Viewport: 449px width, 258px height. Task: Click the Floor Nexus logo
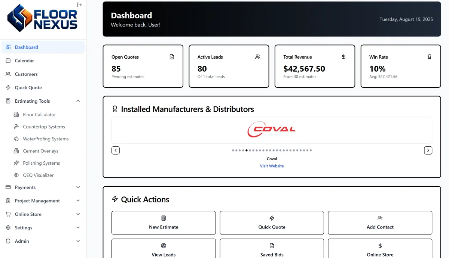pos(42,18)
